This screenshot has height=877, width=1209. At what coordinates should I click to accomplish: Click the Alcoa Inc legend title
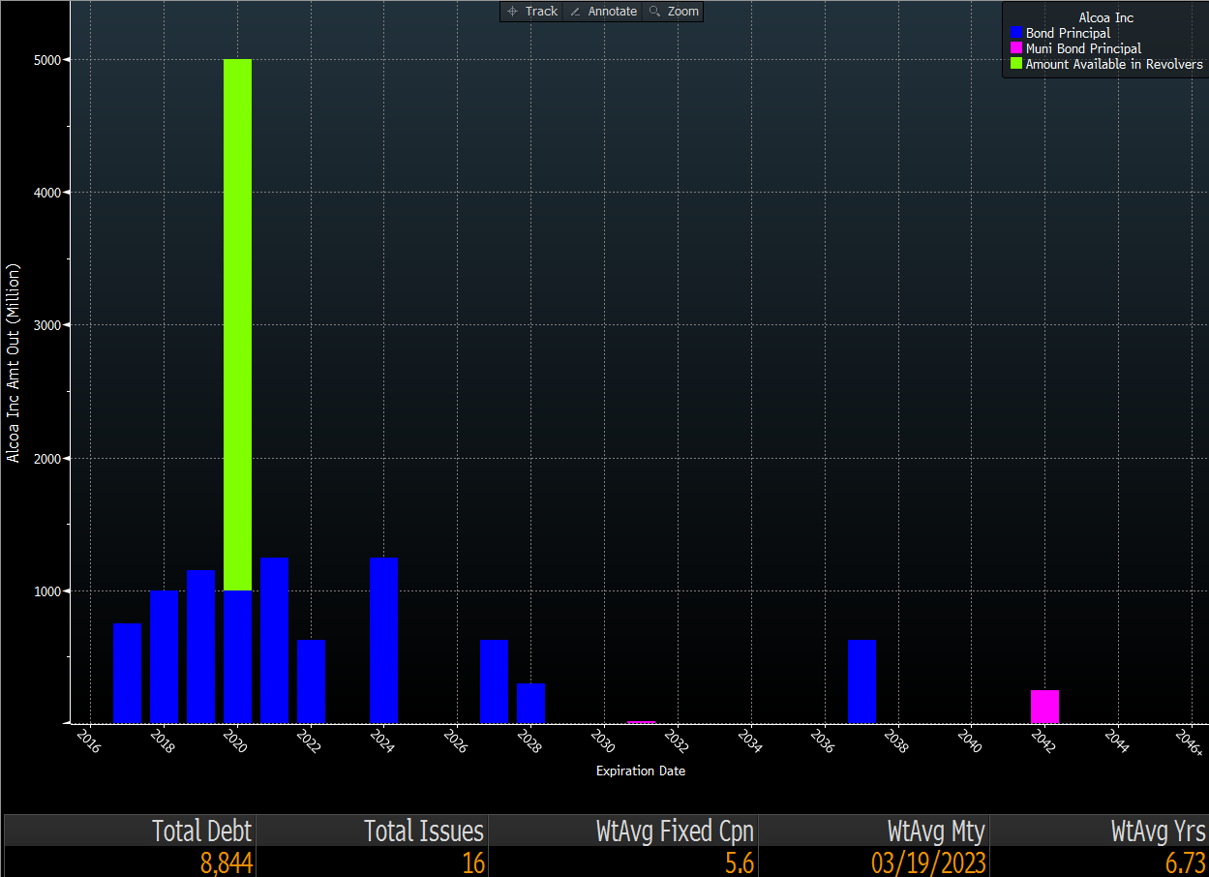point(1105,17)
